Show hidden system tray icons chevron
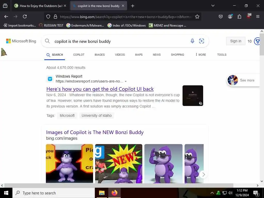 click(212, 193)
